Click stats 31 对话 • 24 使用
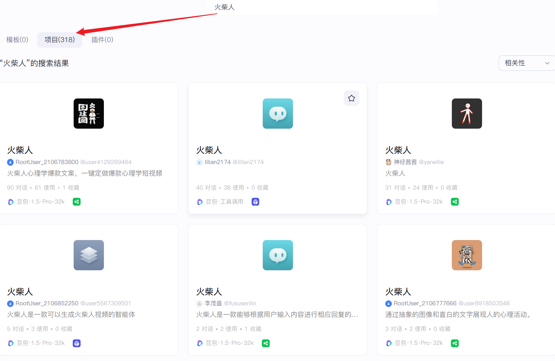Screen dimensions: 555x361 click(x=421, y=188)
